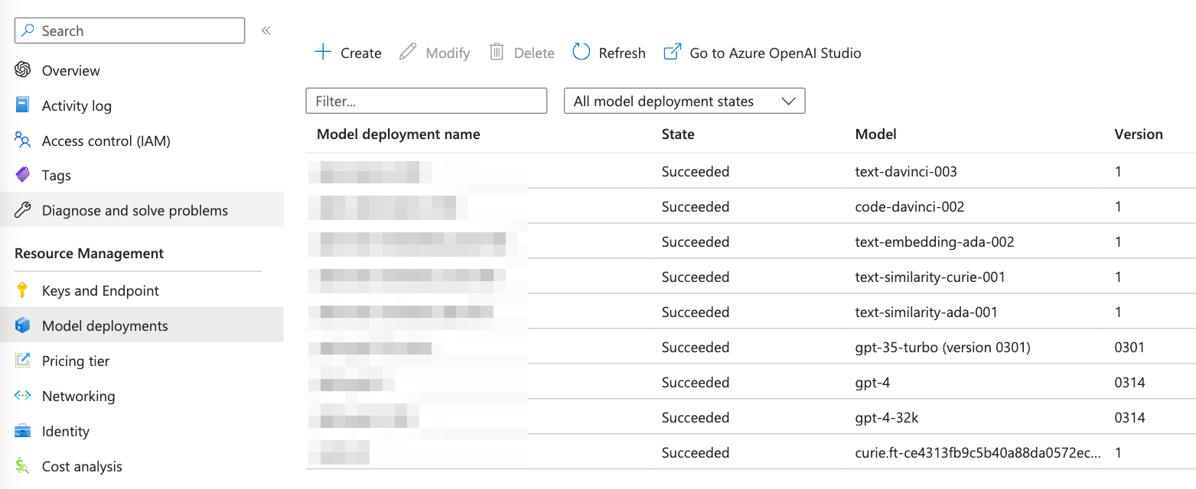Image resolution: width=1196 pixels, height=489 pixels.
Task: Click the plus icon beside Create
Action: pos(323,52)
